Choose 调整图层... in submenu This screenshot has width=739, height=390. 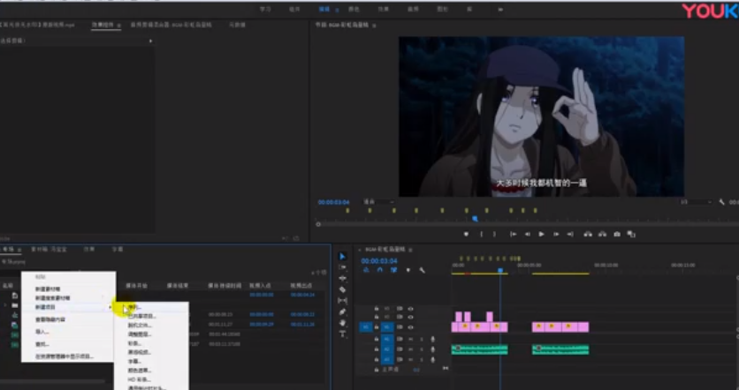pyautogui.click(x=140, y=334)
